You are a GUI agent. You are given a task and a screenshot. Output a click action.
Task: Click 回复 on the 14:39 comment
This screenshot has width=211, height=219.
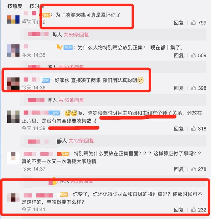pos(179,129)
